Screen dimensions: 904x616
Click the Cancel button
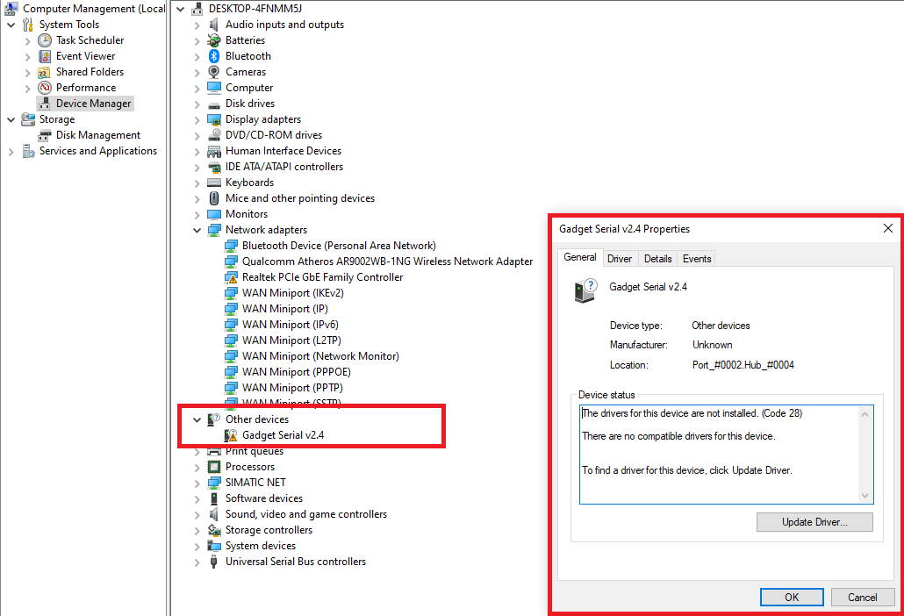(x=863, y=597)
